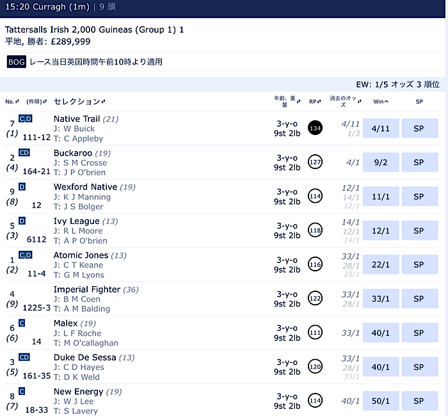This screenshot has width=448, height=416.
Task: Click the CD badge beside Duke De Sessa
Action: pos(24,357)
